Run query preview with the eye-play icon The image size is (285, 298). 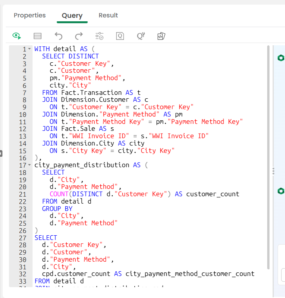(x=17, y=36)
